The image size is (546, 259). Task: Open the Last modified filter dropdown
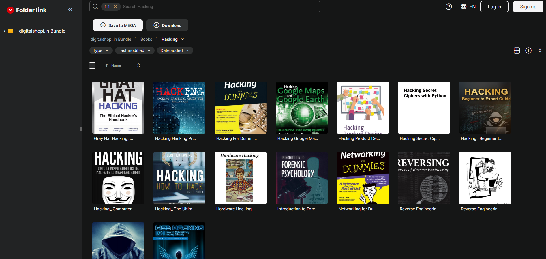134,50
